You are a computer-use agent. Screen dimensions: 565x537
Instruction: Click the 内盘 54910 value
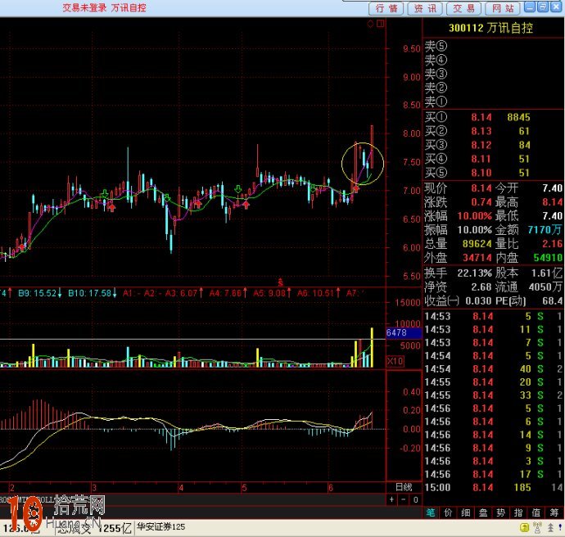(548, 258)
